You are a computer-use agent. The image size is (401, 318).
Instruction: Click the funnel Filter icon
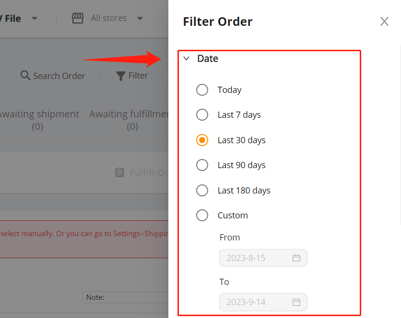120,76
